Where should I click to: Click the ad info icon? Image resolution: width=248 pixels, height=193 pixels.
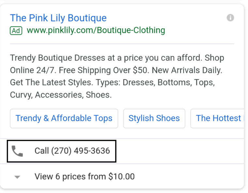click(230, 18)
